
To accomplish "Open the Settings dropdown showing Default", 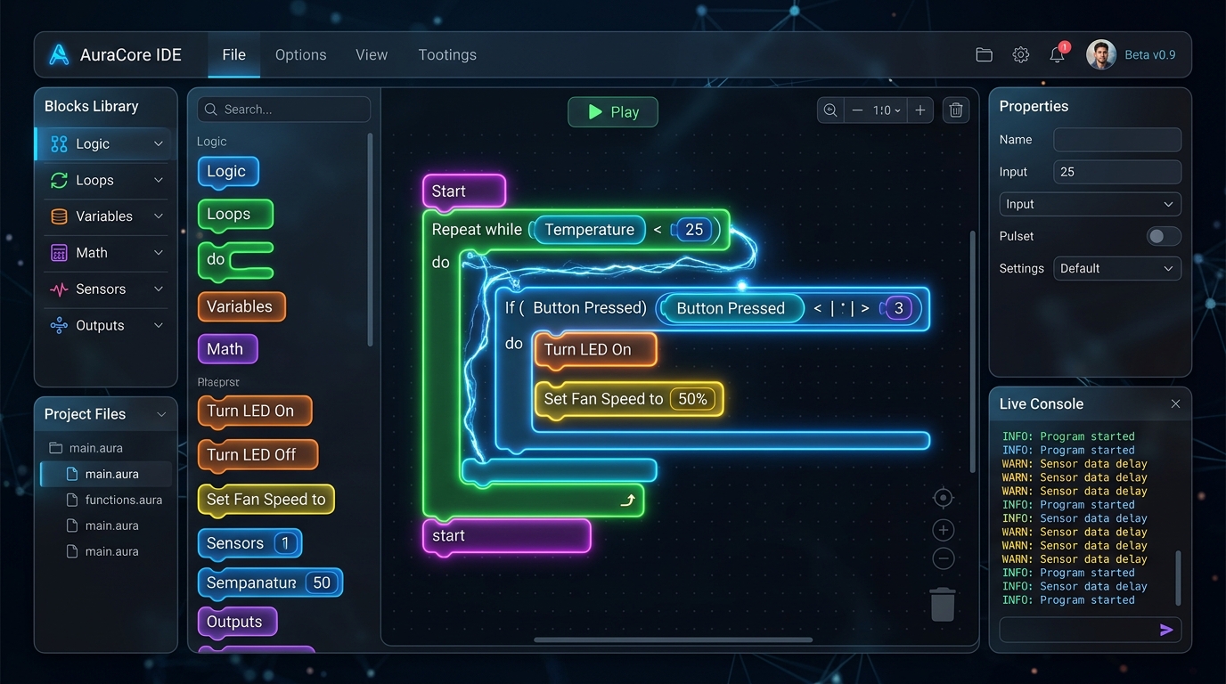I will point(1117,268).
